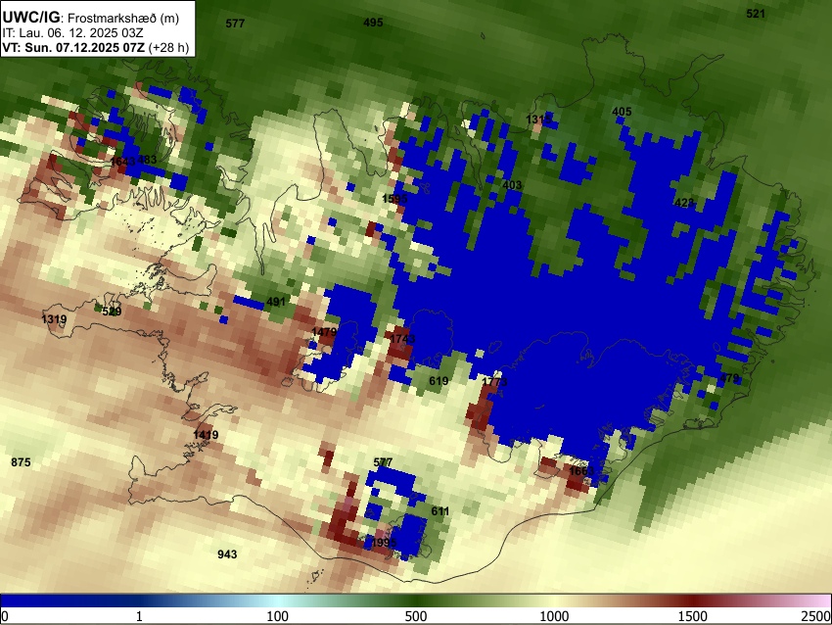This screenshot has width=832, height=625.
Task: Click the dark red 1500 m section of the color scale
Action: pyautogui.click(x=693, y=601)
